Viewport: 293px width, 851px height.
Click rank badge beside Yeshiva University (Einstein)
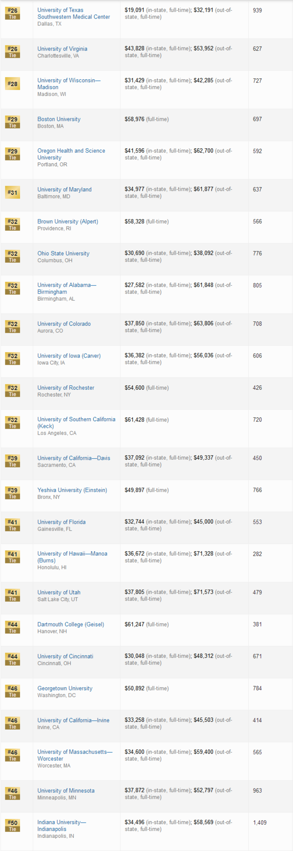click(13, 493)
